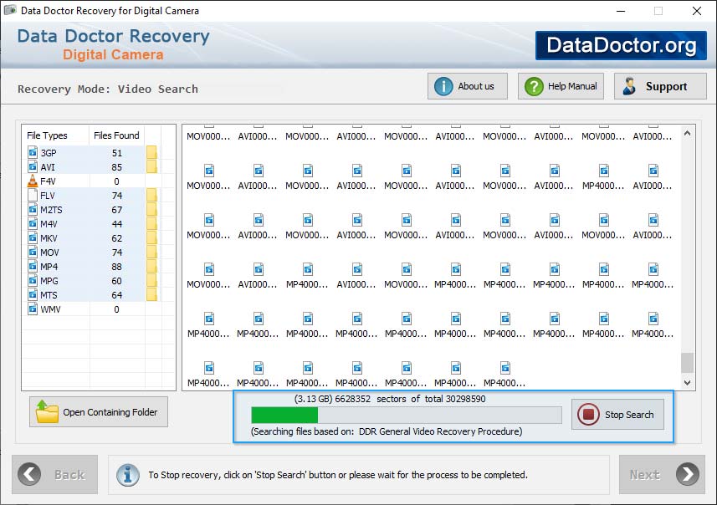Click the file list scrollbar thumb
This screenshot has height=505, width=717.
687,362
